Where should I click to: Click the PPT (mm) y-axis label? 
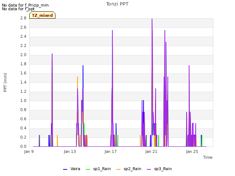(5, 82)
